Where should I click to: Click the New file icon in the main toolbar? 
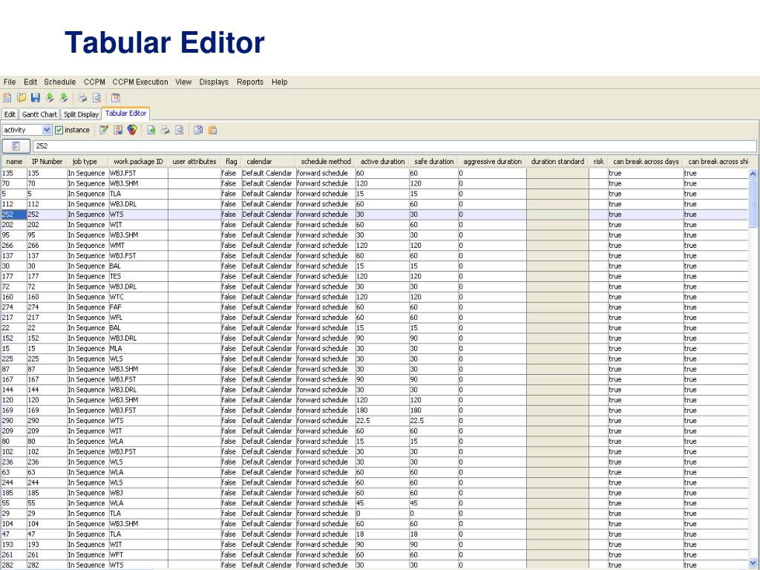(x=7, y=98)
